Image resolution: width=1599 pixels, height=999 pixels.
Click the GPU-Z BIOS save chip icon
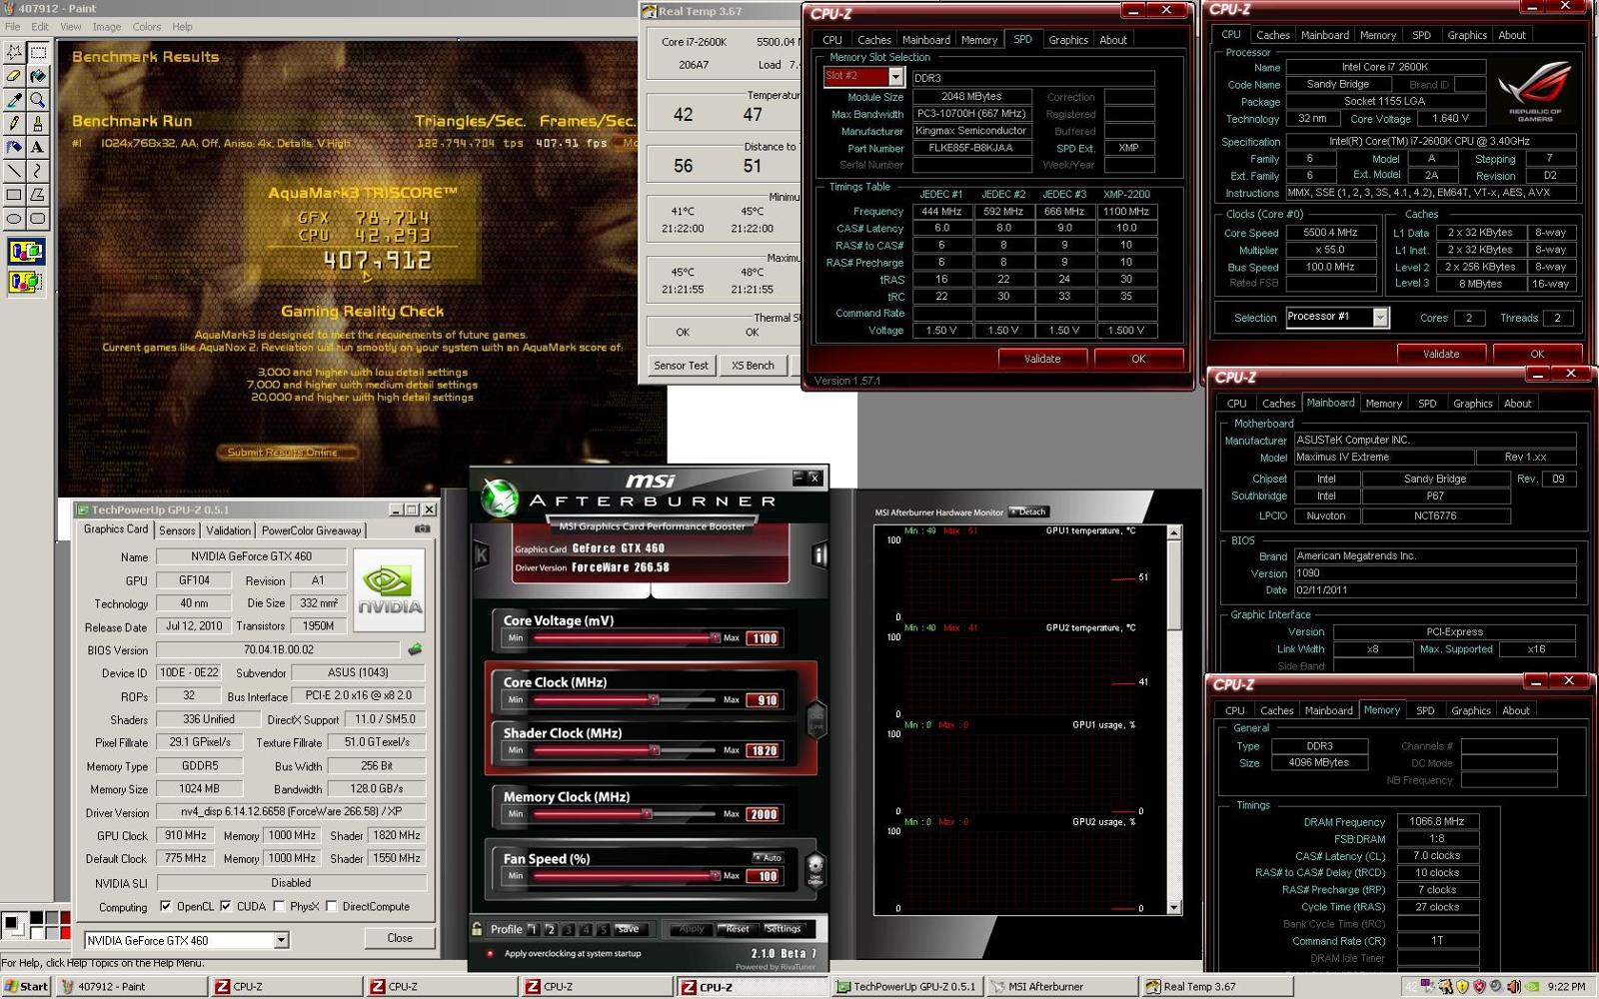point(415,649)
